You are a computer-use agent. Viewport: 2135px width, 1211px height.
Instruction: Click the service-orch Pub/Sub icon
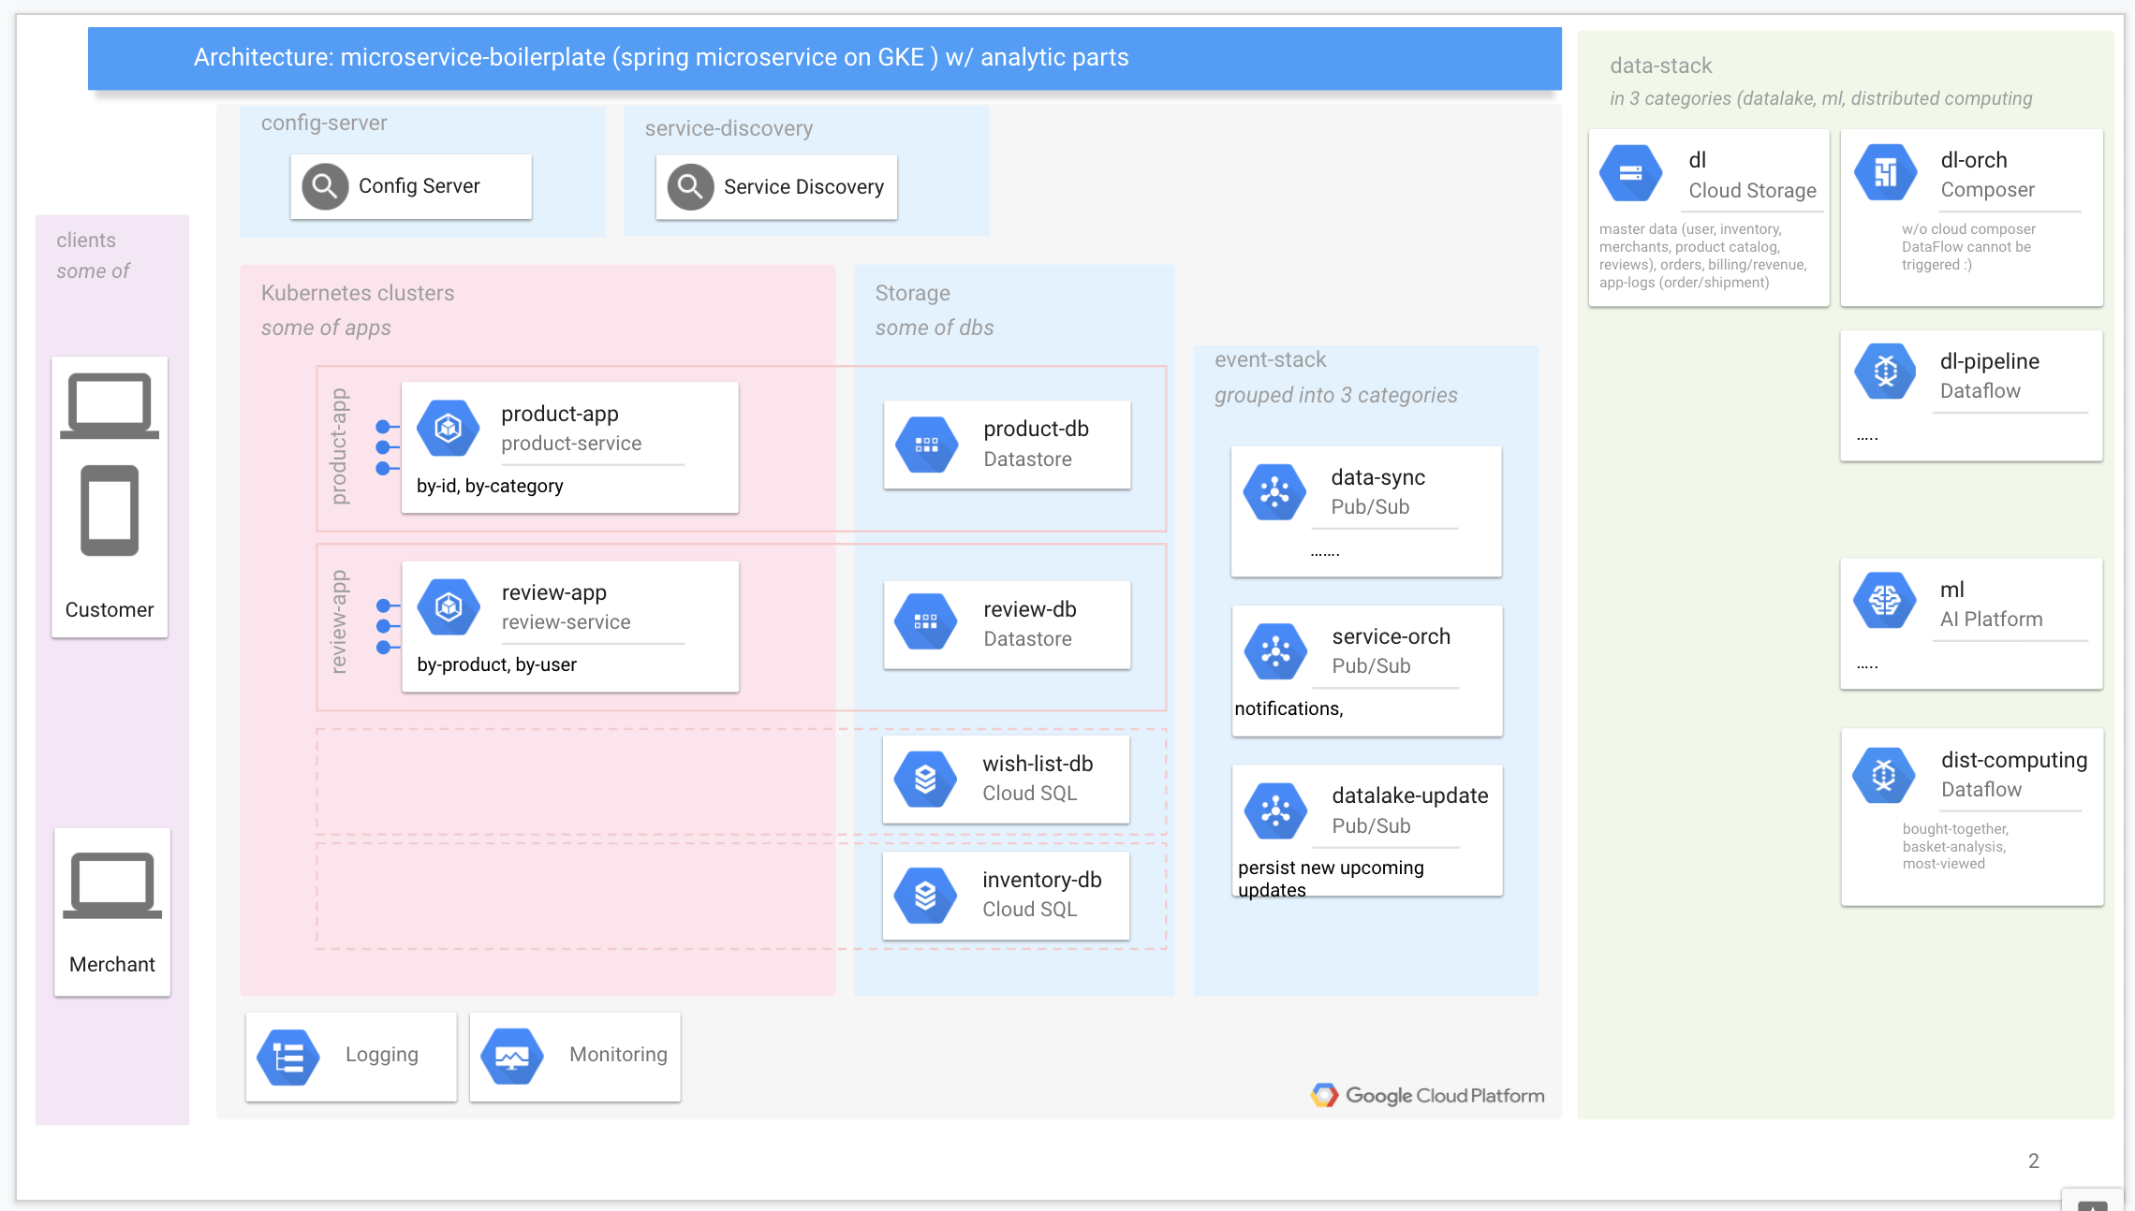point(1275,651)
